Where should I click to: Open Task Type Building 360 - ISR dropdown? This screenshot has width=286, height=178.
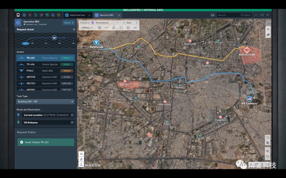[46, 102]
